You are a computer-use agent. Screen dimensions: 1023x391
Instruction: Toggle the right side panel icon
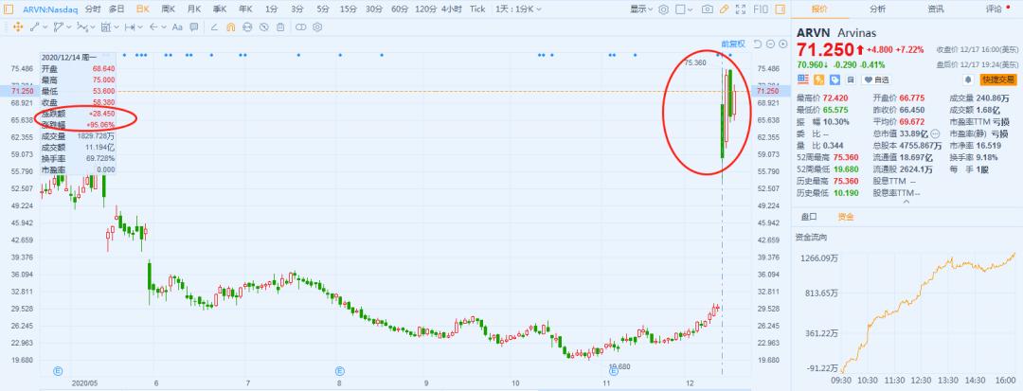[x=781, y=9]
